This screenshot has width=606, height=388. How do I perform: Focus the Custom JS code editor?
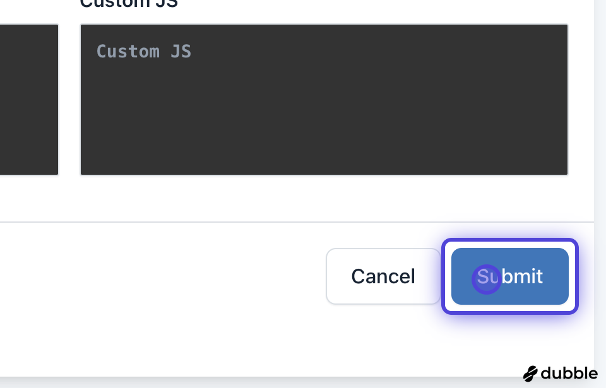(x=324, y=100)
